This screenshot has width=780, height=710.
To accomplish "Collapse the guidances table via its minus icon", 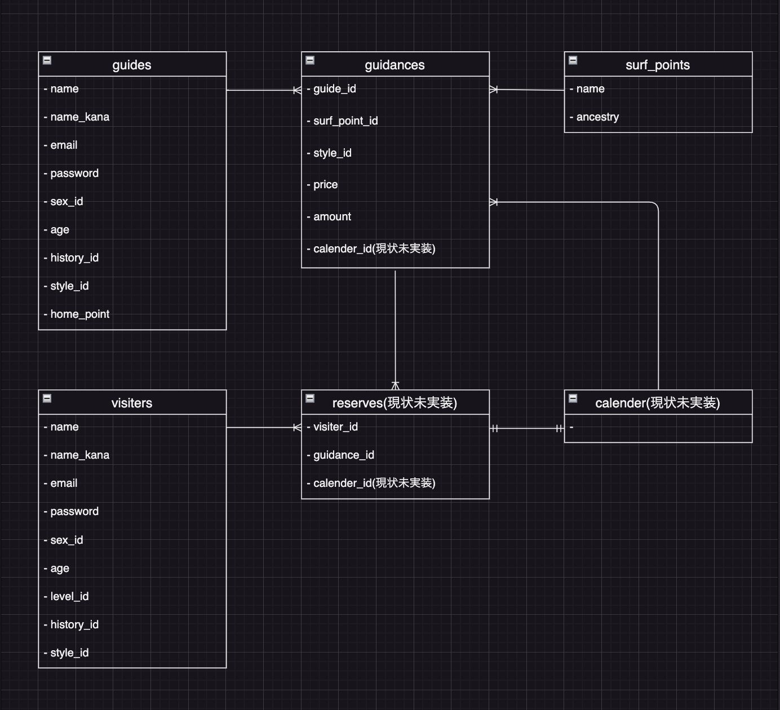I will (310, 60).
